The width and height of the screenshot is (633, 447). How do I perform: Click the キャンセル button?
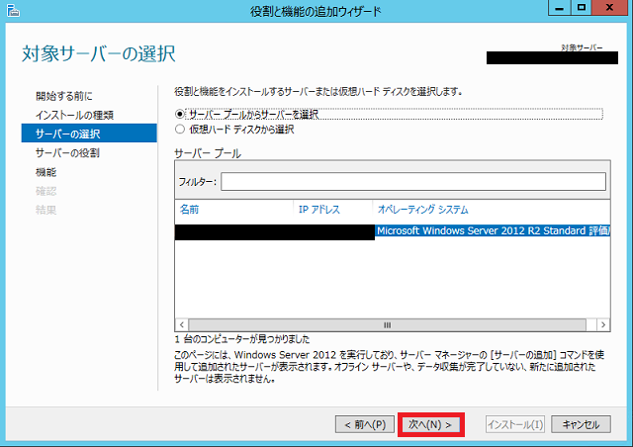[x=580, y=424]
